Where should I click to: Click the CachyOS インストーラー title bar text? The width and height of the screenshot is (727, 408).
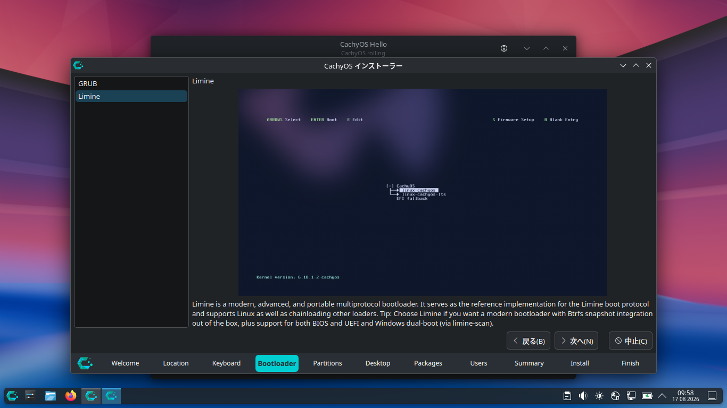(x=363, y=66)
